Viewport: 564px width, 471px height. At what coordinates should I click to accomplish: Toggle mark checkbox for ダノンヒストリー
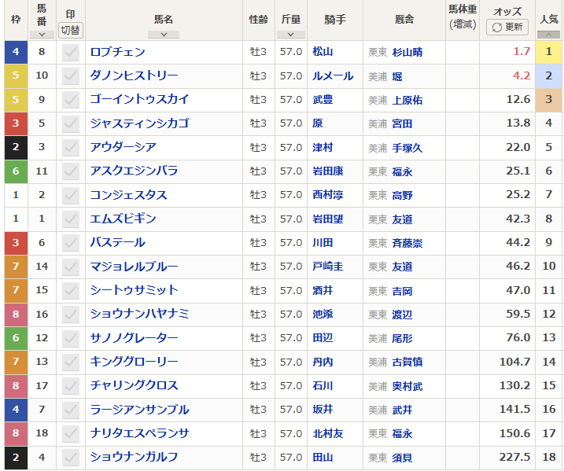pyautogui.click(x=71, y=75)
